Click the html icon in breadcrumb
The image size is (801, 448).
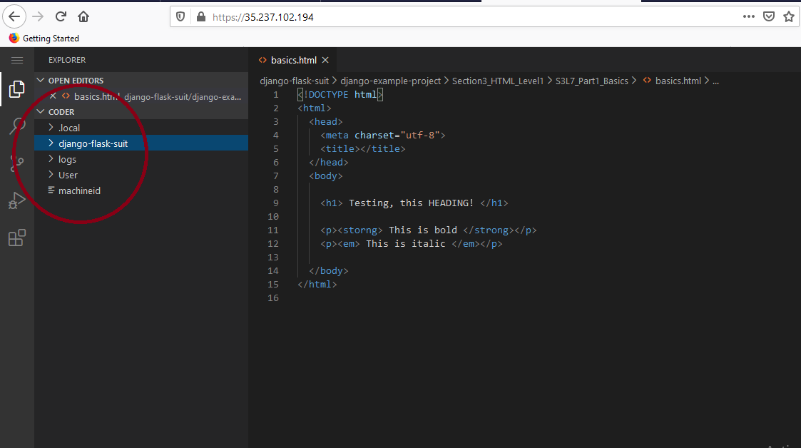pos(647,81)
